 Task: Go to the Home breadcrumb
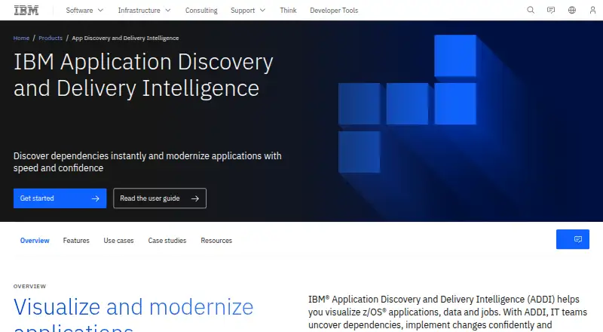click(21, 38)
